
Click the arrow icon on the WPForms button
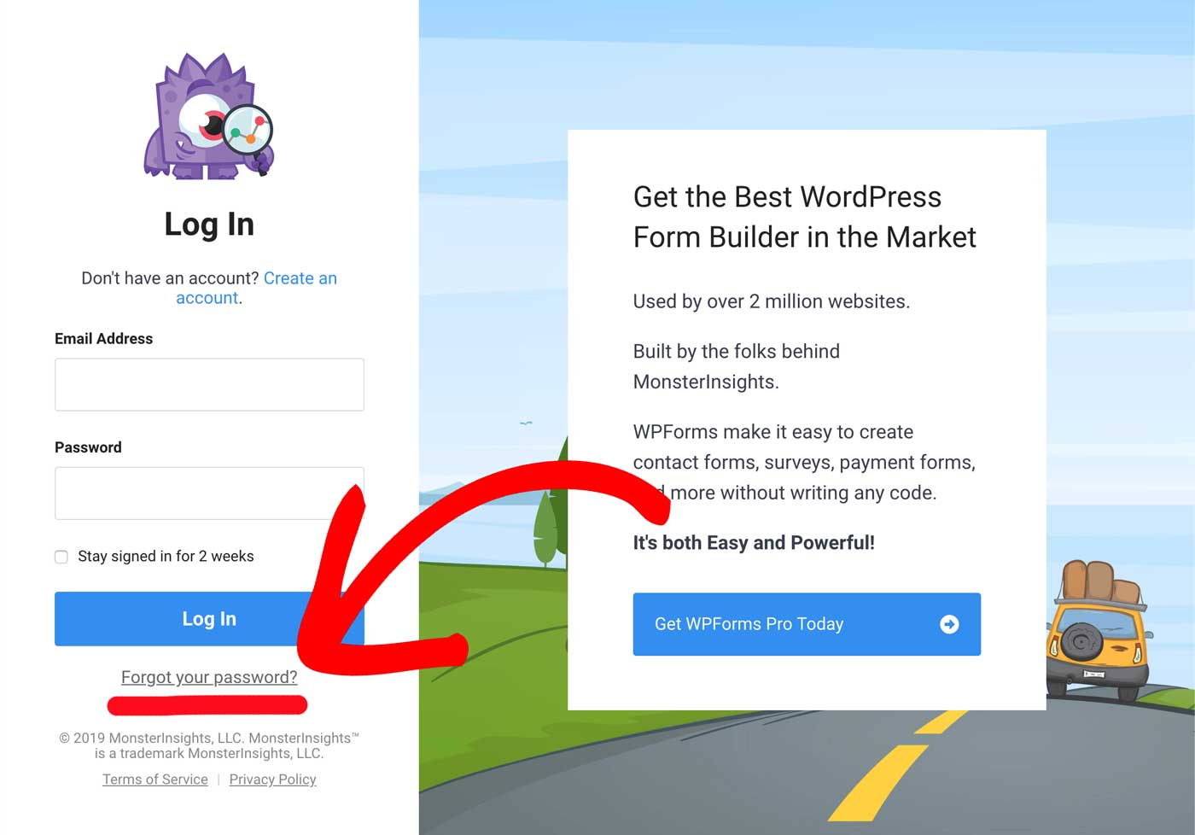click(x=949, y=624)
